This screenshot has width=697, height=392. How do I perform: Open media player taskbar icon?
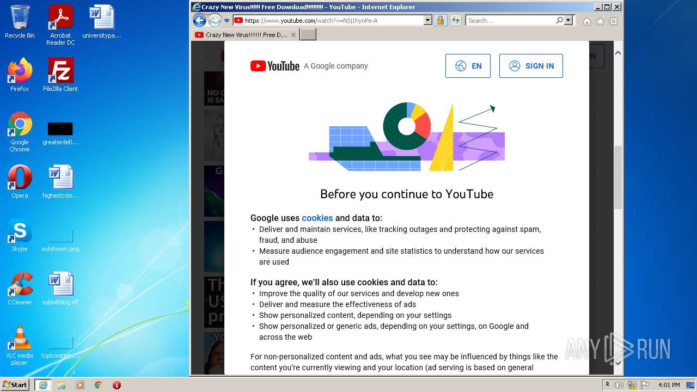coord(80,385)
